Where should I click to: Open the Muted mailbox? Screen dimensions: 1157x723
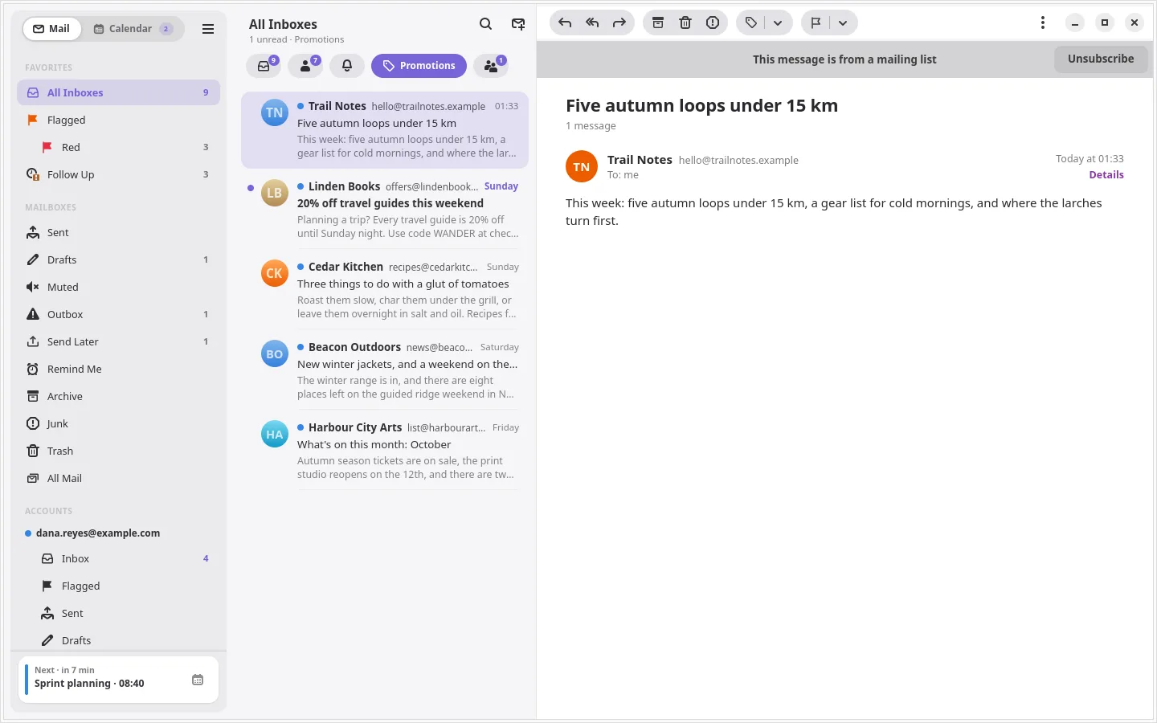118,287
